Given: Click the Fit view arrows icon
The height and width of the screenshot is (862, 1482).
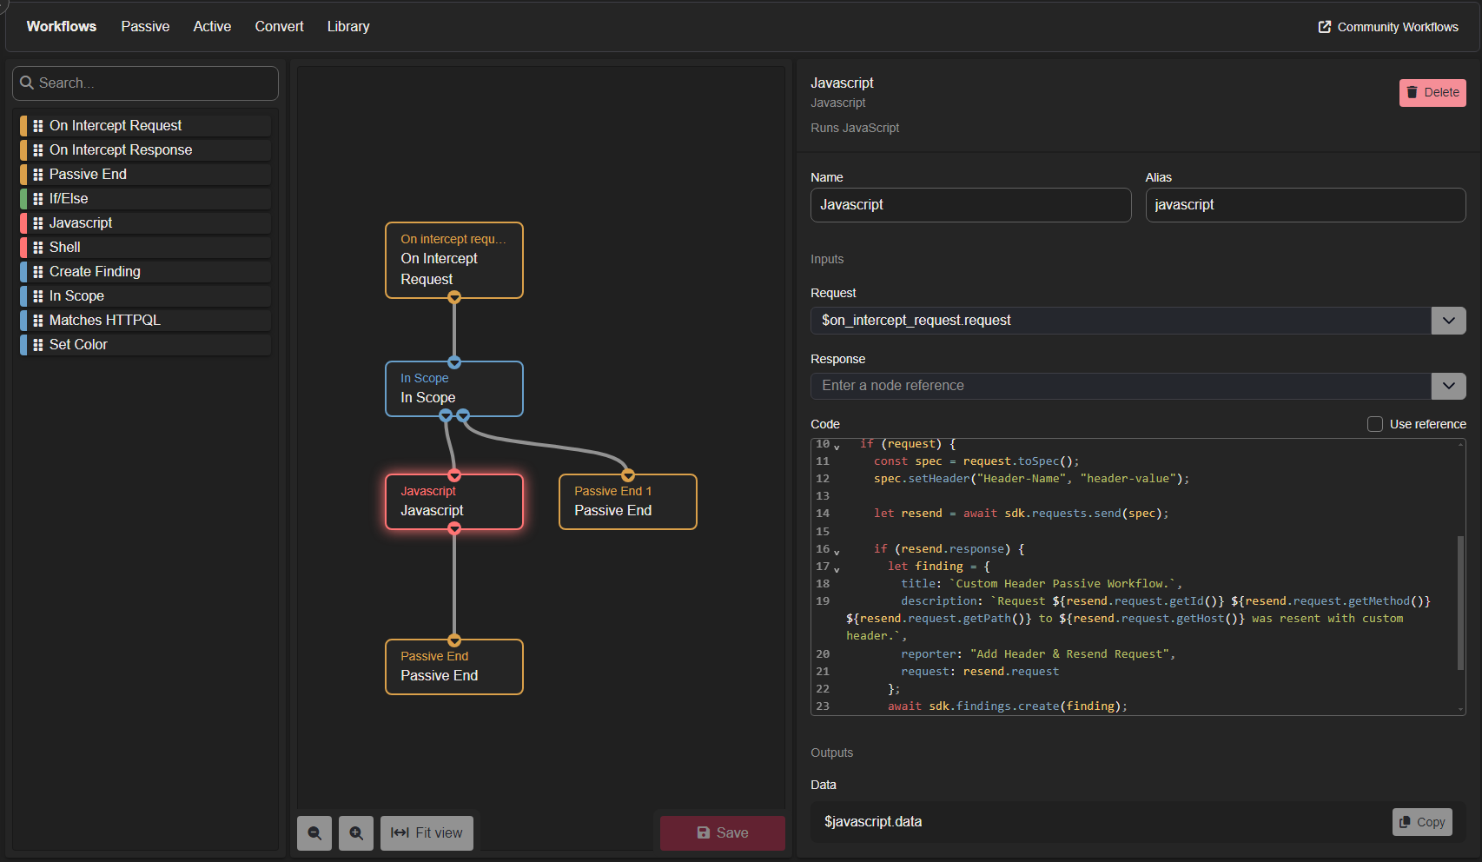Looking at the screenshot, I should pyautogui.click(x=400, y=832).
